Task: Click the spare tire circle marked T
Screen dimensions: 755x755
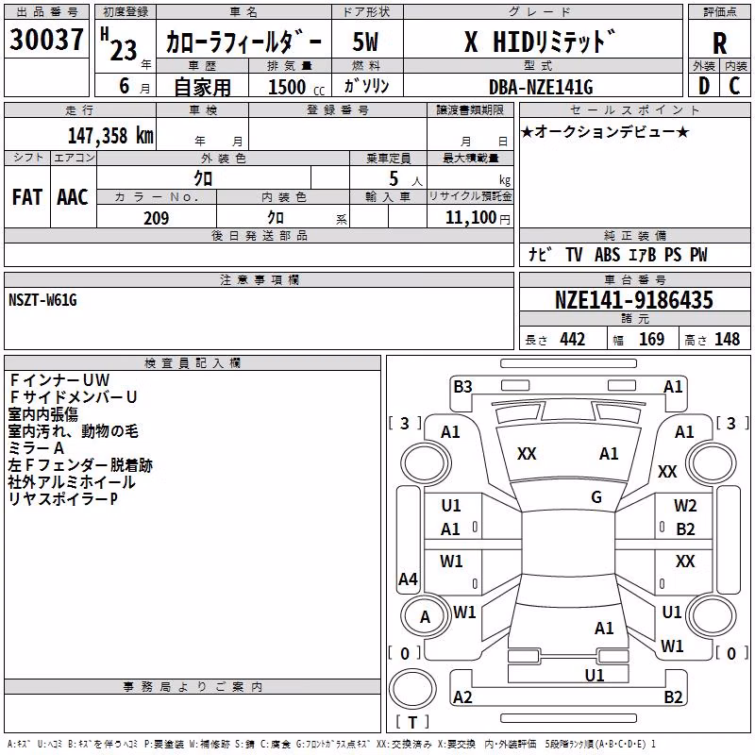Action: point(412,689)
